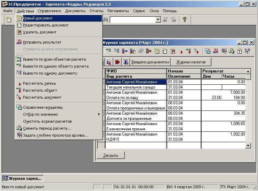Viewport: 258px width, 191px height.
Task: Open the Документы menu
Action: click(75, 11)
